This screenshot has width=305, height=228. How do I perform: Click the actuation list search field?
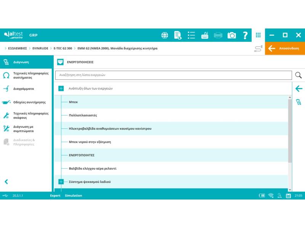(x=173, y=75)
